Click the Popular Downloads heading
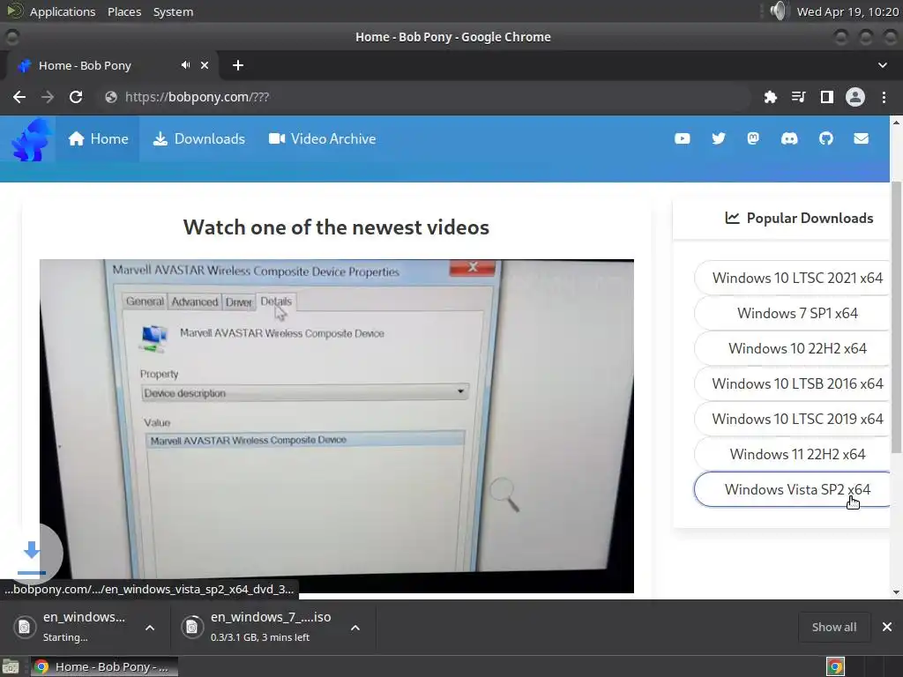Viewport: 903px width, 677px height. pyautogui.click(x=799, y=219)
